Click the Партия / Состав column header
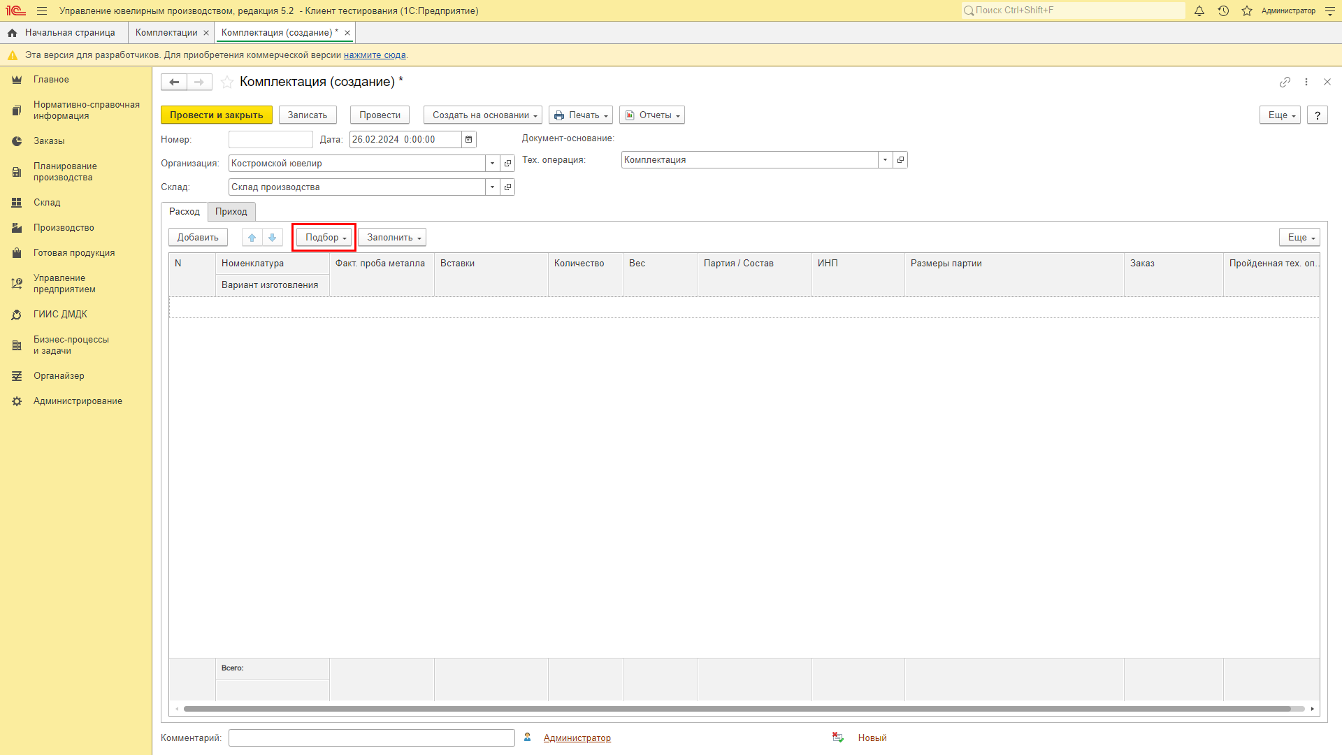The height and width of the screenshot is (755, 1342). (x=755, y=274)
